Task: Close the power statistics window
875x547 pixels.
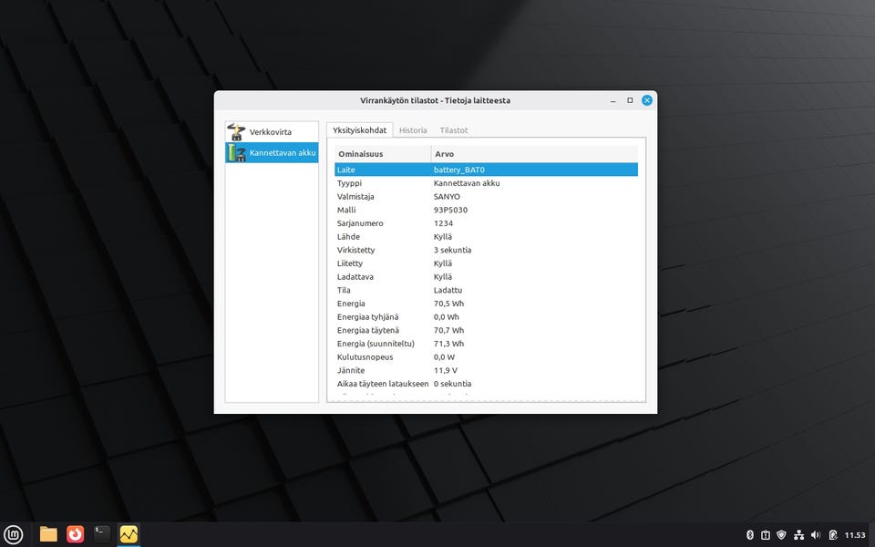Action: (x=647, y=100)
